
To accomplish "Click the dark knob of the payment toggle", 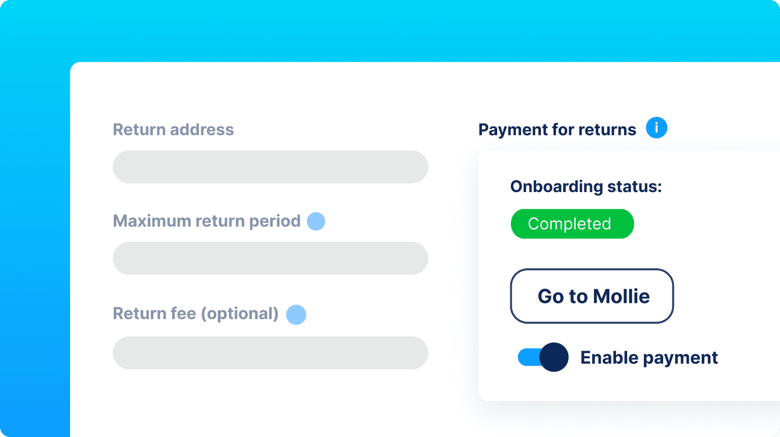I will point(554,357).
